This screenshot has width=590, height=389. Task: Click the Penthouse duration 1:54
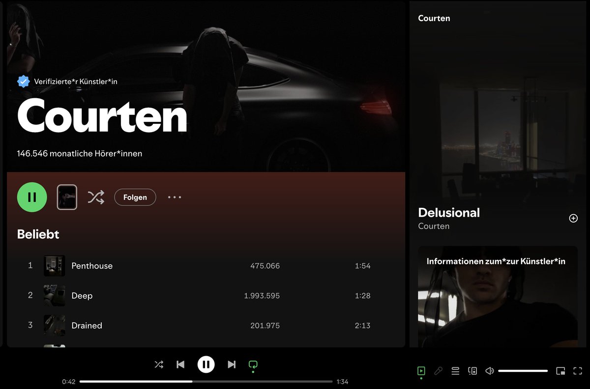(x=363, y=266)
